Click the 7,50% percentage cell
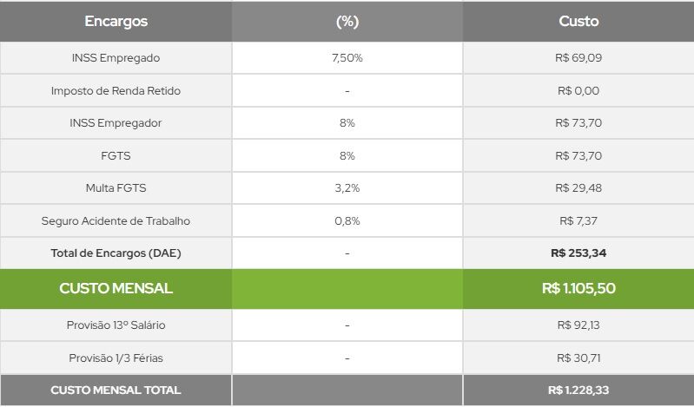 point(347,58)
